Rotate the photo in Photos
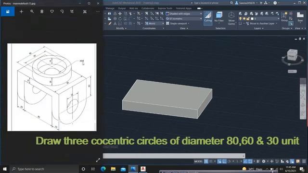Viewport: 308px width, 173px height. pyautogui.click(x=62, y=12)
